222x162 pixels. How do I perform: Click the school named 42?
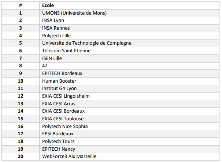pos(45,66)
